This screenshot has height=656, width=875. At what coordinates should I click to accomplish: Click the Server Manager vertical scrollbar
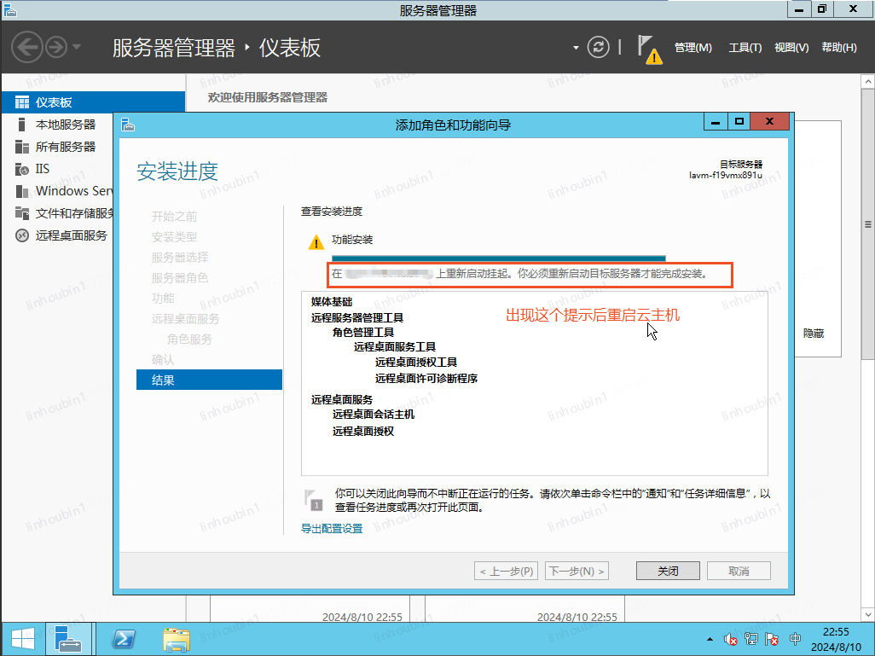coord(867,224)
